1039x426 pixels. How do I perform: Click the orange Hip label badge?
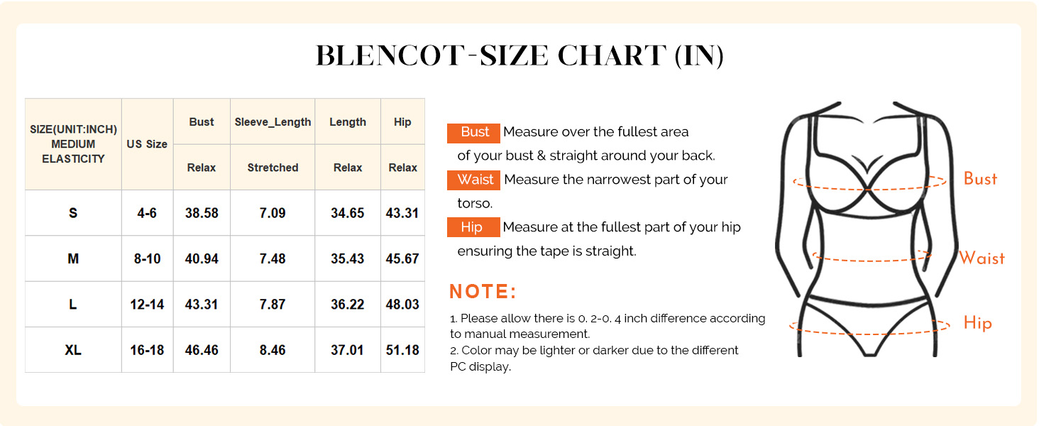[x=473, y=228]
